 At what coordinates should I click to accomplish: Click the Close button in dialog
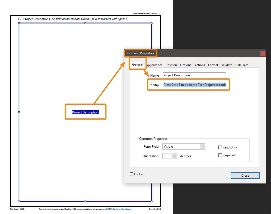245,175
